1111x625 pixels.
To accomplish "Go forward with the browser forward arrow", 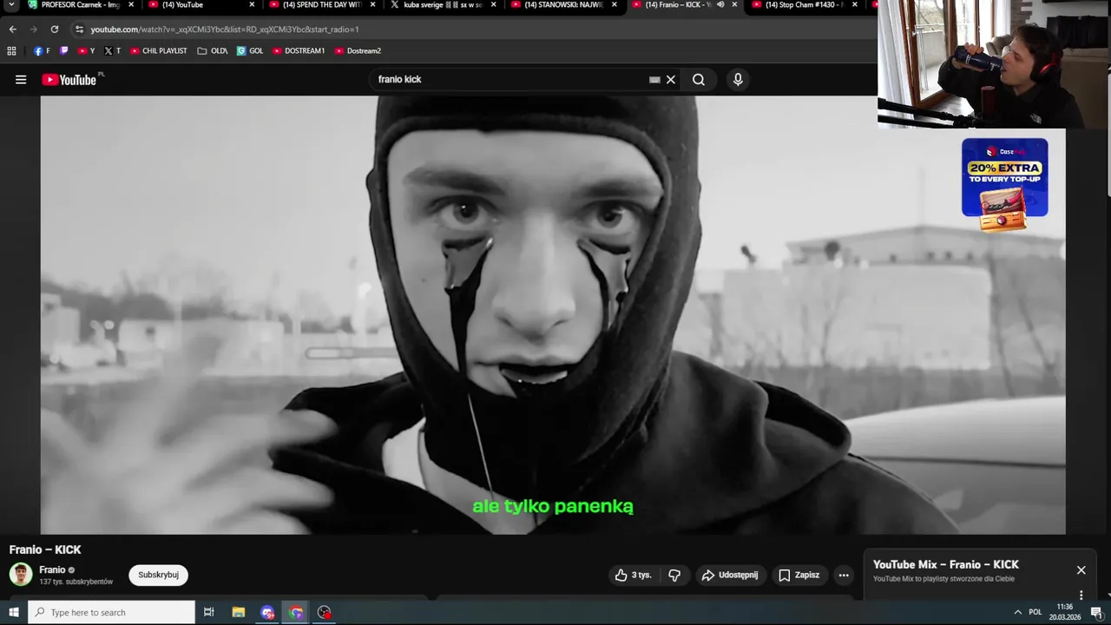I will pos(34,29).
